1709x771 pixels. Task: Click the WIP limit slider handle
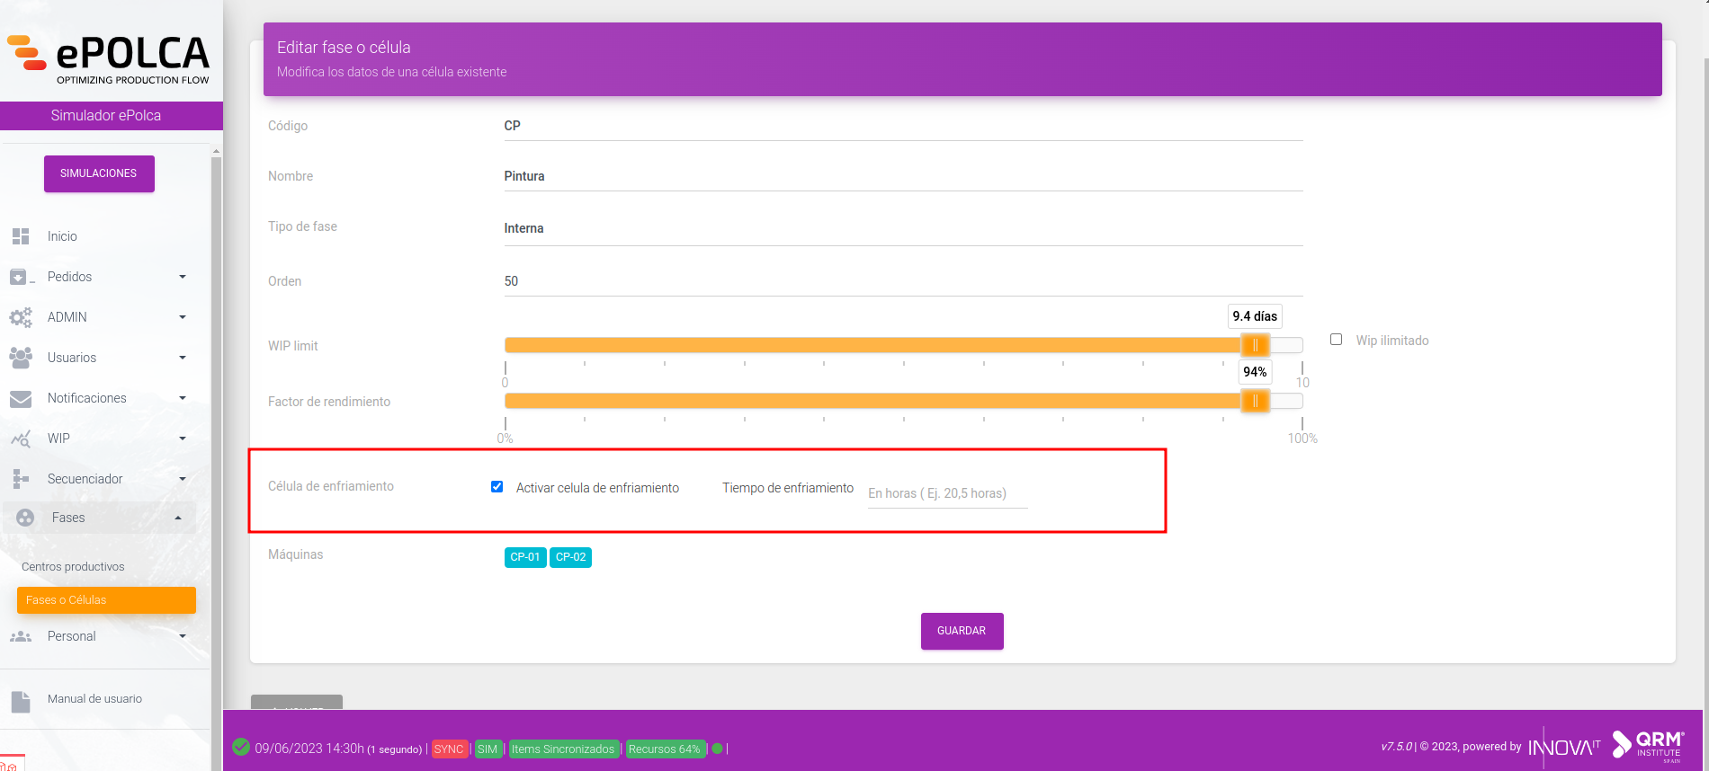tap(1255, 345)
